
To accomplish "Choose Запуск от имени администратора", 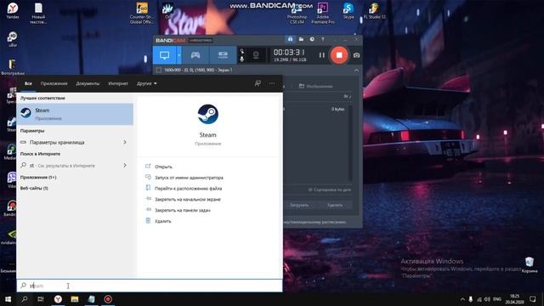I will 189,178.
